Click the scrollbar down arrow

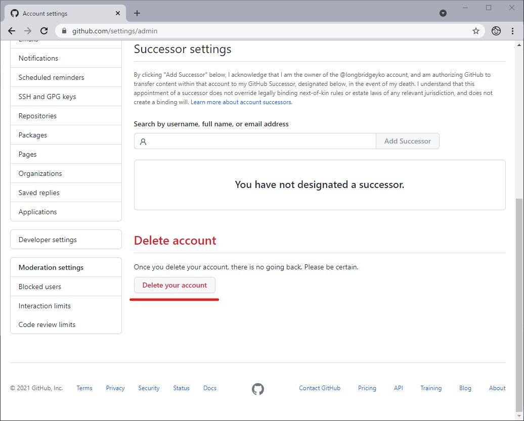(519, 416)
